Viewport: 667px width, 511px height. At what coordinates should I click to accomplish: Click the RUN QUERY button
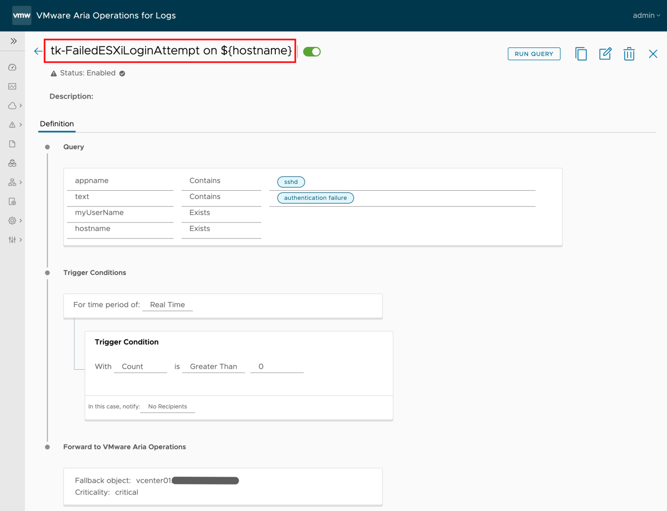pyautogui.click(x=534, y=54)
